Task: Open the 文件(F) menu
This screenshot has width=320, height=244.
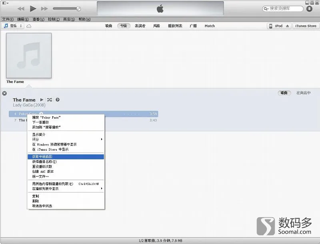Action: (x=8, y=19)
